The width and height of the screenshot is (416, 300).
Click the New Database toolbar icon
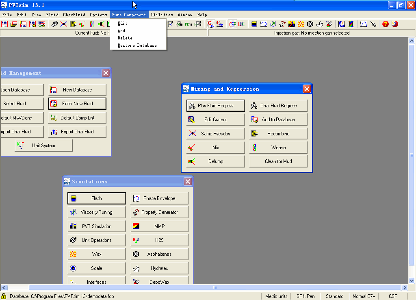pyautogui.click(x=23, y=24)
